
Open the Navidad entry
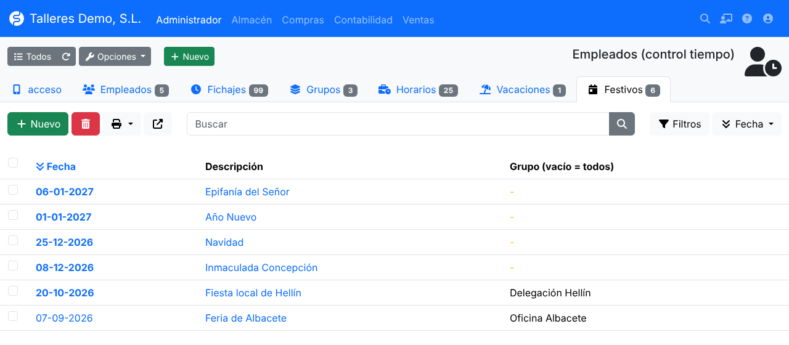224,242
